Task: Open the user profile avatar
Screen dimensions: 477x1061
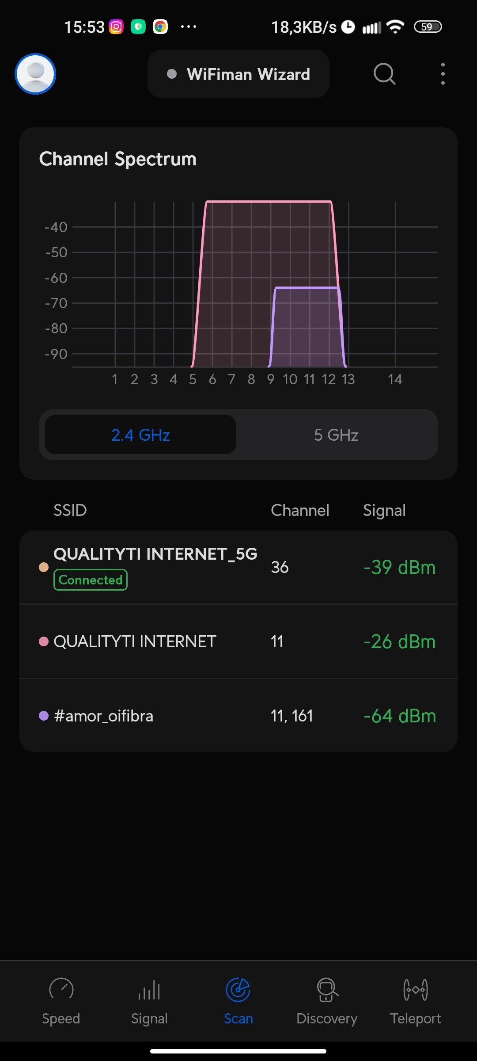Action: 35,74
